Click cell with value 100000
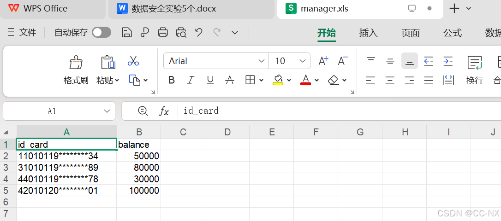The width and height of the screenshot is (501, 221). (x=139, y=191)
